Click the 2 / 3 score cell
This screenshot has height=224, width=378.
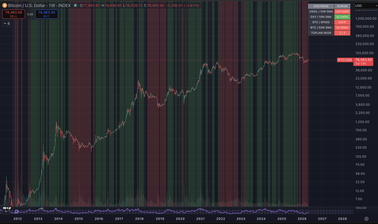[x=342, y=33]
